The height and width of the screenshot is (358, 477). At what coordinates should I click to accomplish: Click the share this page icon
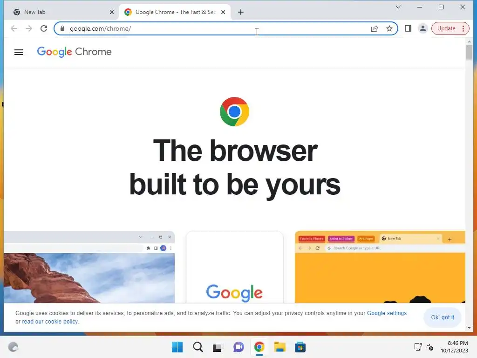pos(375,28)
